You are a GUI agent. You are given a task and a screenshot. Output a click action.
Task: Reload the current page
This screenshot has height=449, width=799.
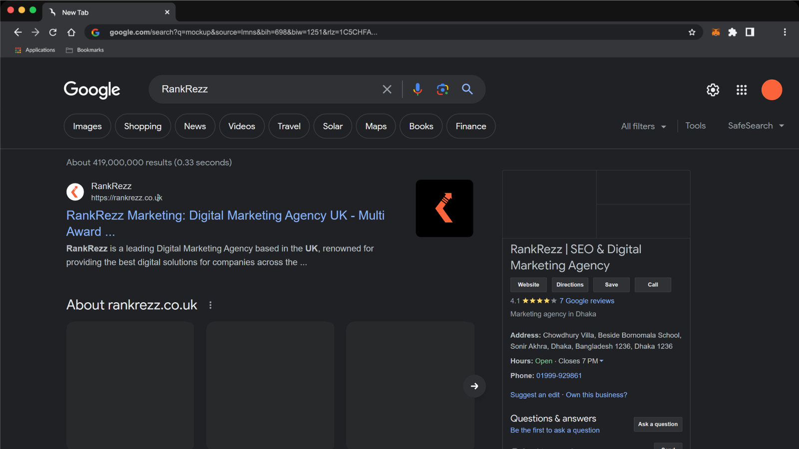(53, 32)
